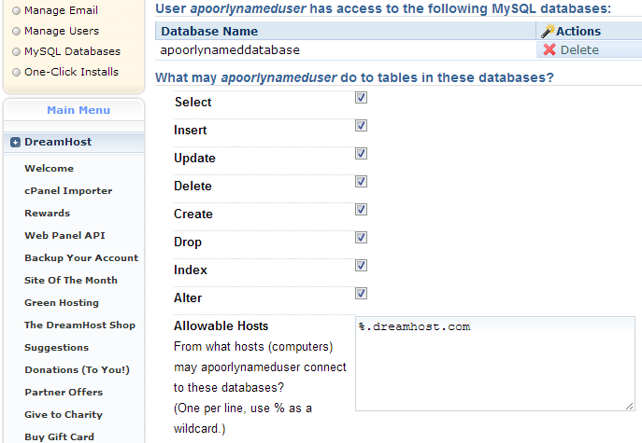
Task: Open One-Click Installs link
Action: (71, 72)
